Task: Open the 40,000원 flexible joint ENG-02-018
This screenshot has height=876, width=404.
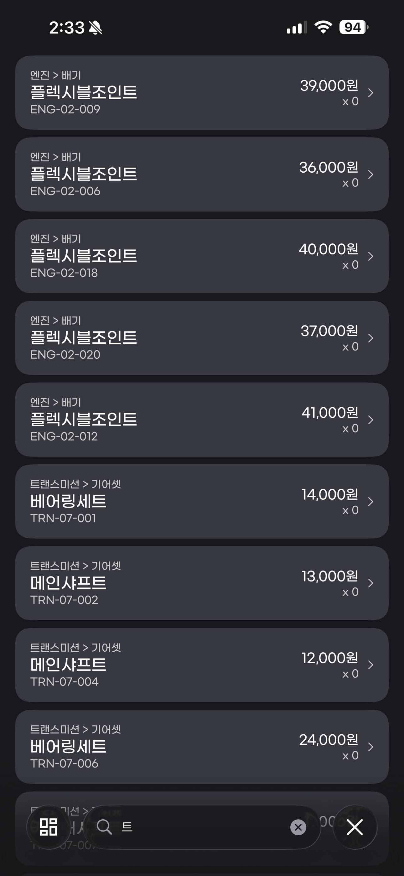Action: (170, 256)
